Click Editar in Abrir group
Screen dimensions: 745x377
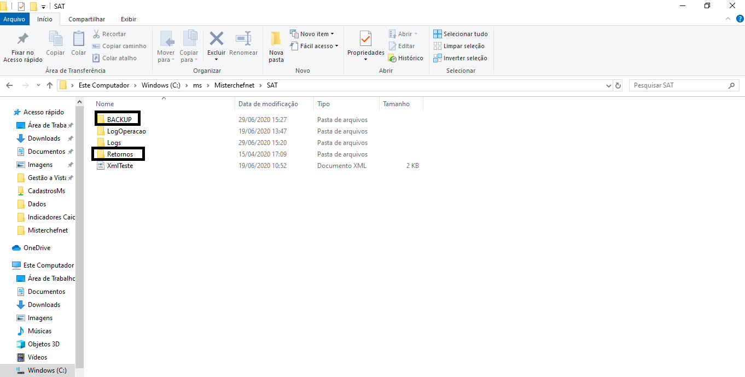point(402,46)
